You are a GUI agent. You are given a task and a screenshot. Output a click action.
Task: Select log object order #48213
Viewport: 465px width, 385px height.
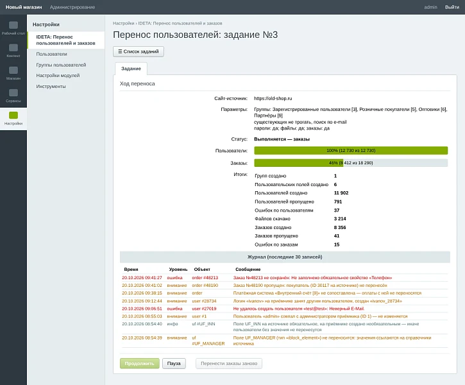tap(205, 278)
